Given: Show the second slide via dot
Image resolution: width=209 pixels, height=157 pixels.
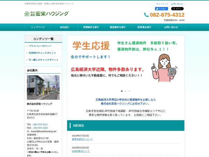Looking at the screenshot, I should pos(126,91).
